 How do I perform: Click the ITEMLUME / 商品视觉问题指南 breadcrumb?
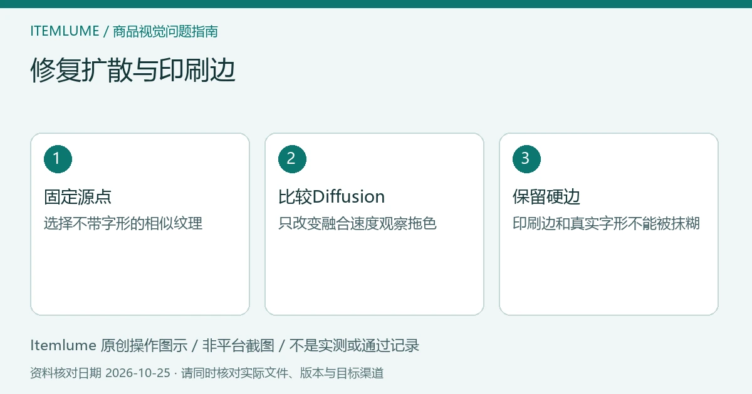[x=124, y=31]
